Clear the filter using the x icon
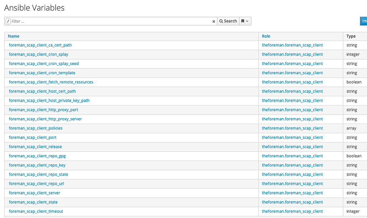Image resolution: width=367 pixels, height=218 pixels. click(x=214, y=21)
